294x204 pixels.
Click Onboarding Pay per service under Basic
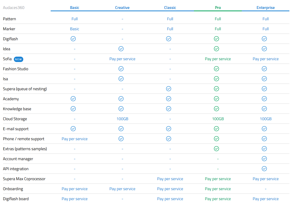click(74, 189)
